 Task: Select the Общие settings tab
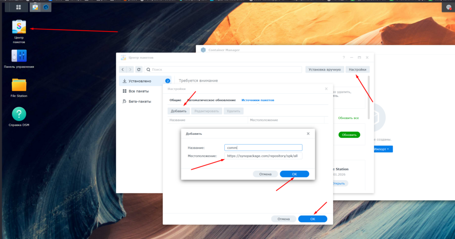[x=175, y=100]
